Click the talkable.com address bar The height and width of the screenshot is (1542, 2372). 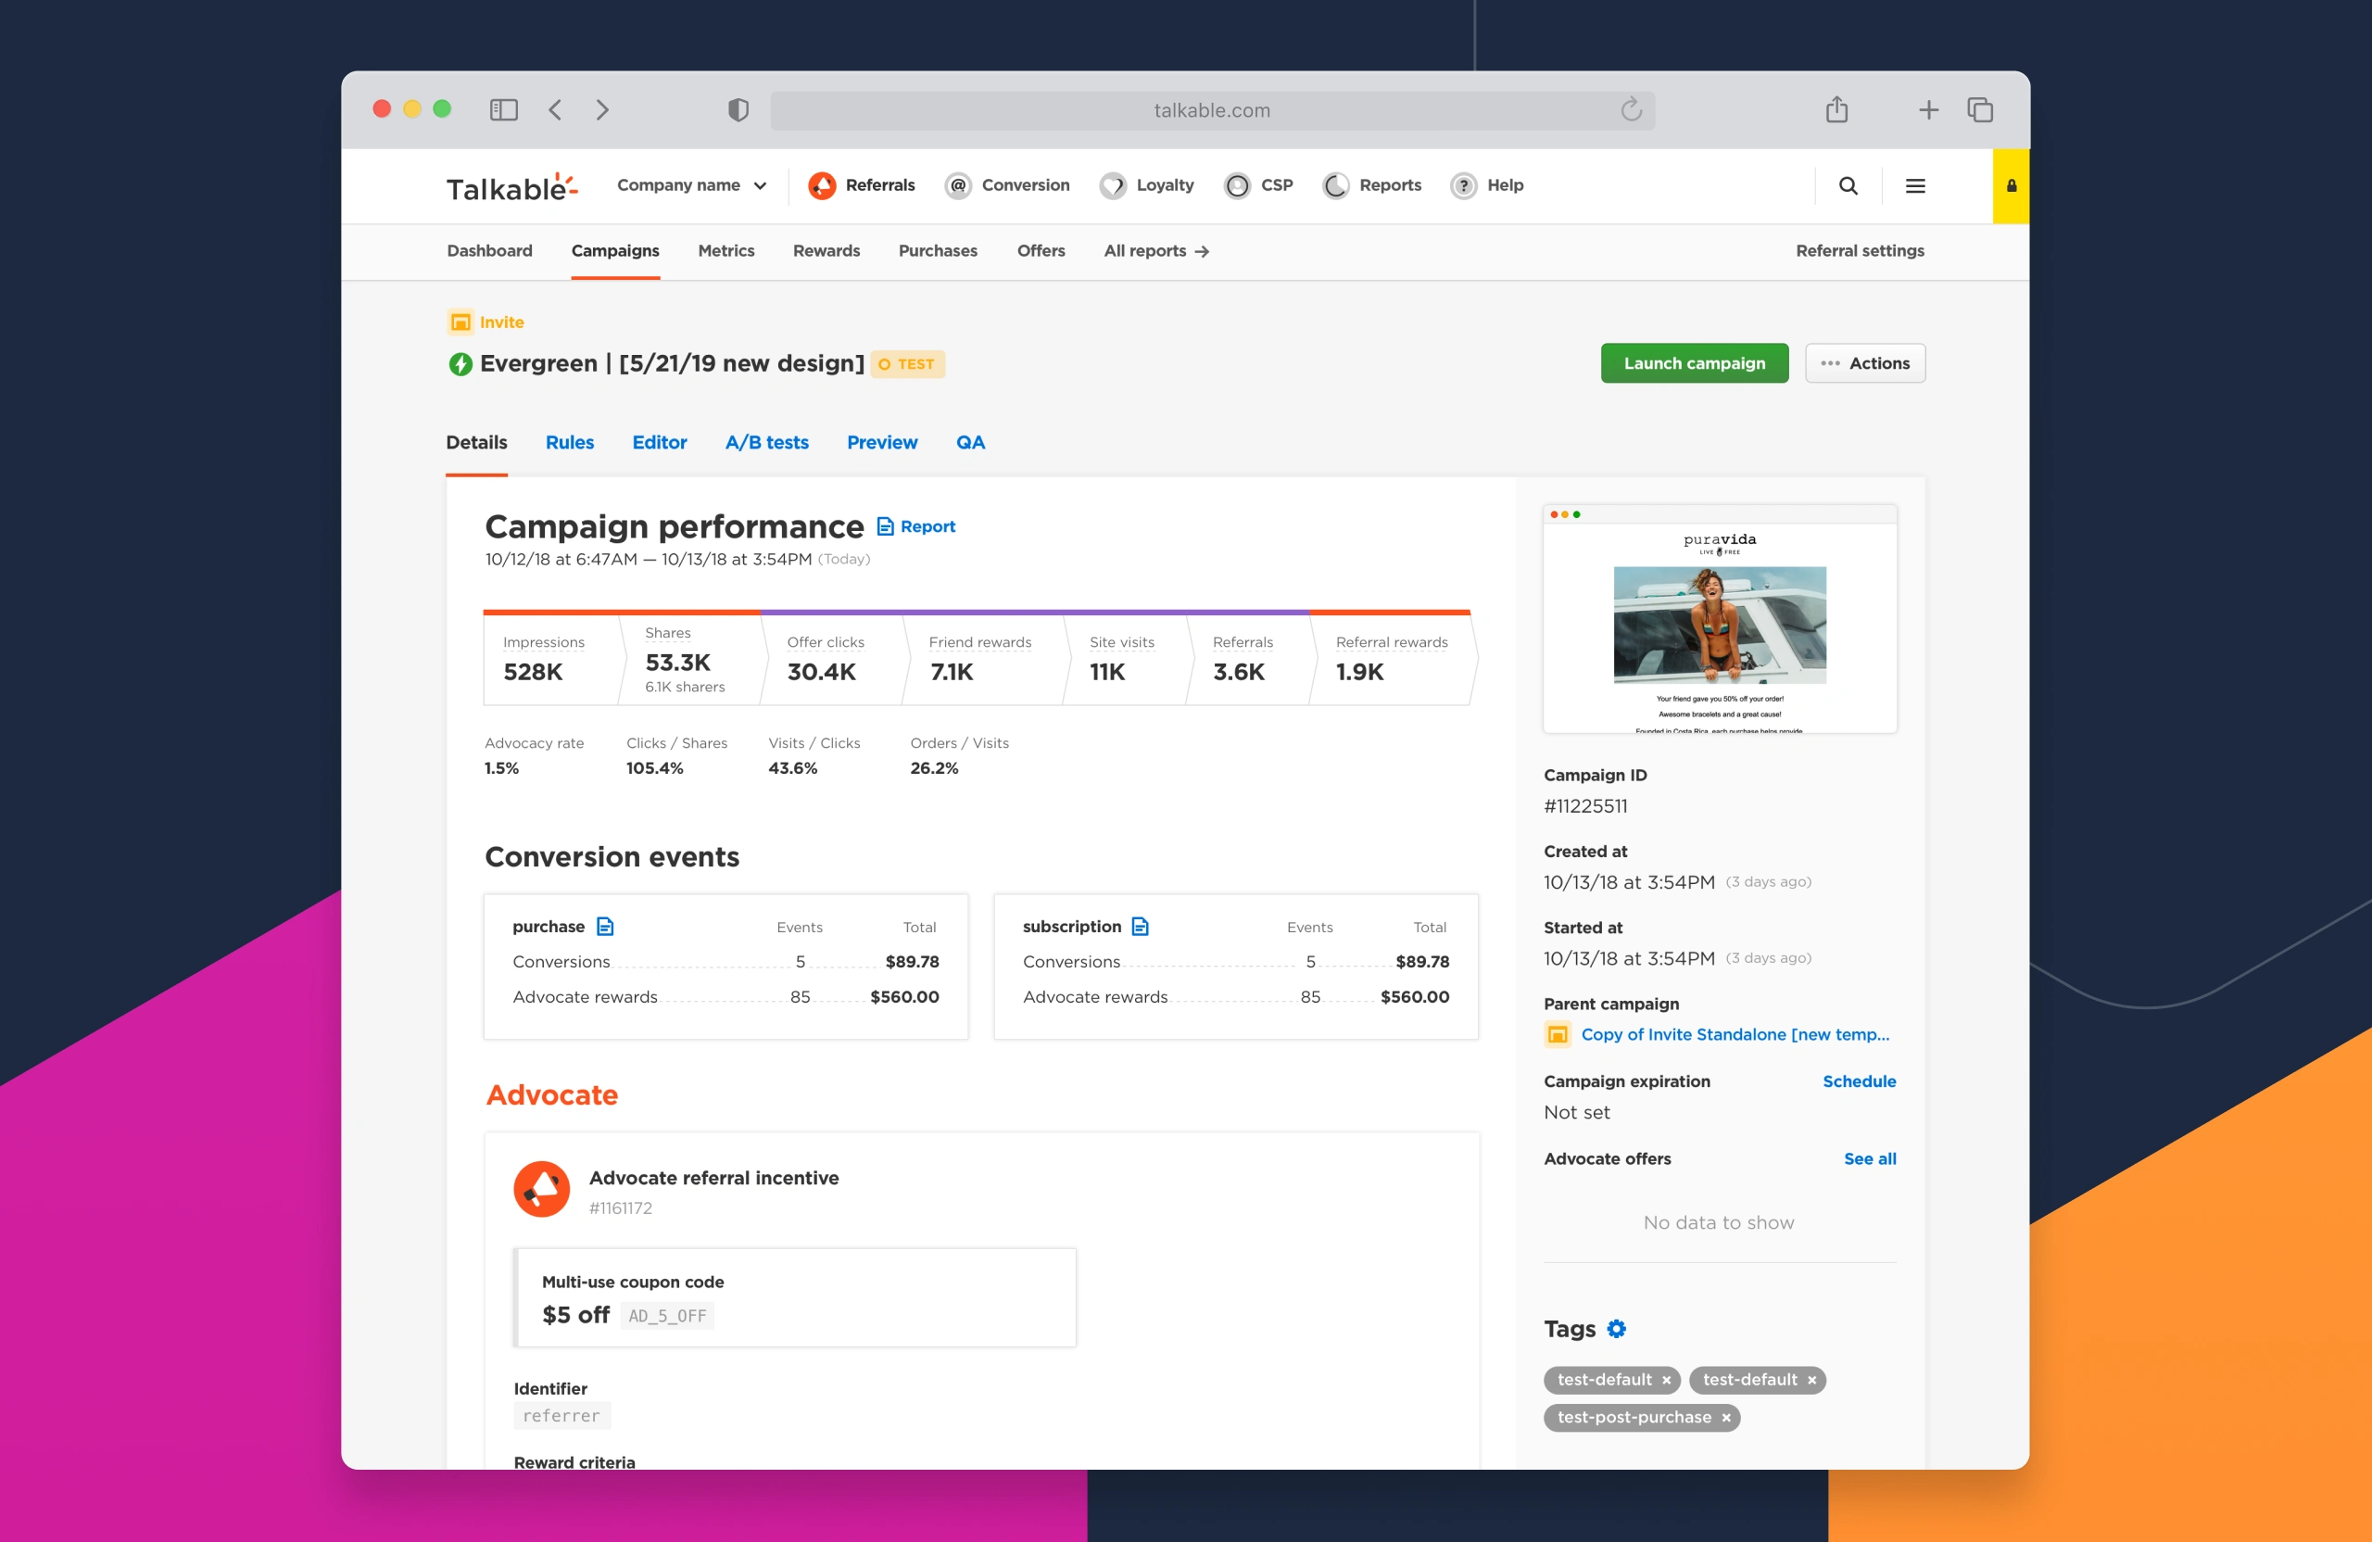tap(1212, 109)
